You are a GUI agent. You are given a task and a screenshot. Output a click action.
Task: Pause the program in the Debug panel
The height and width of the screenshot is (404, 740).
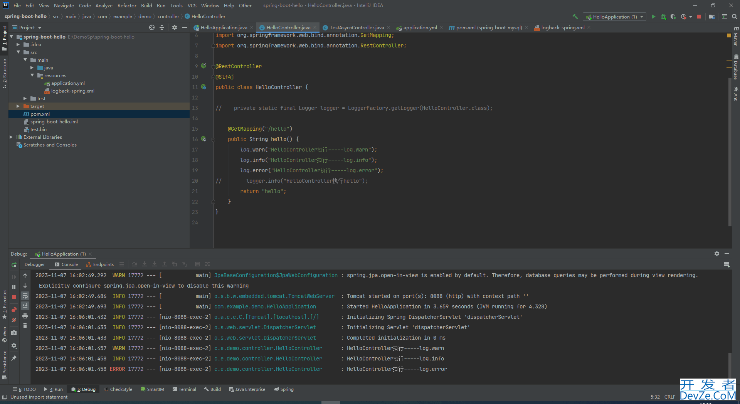[x=14, y=287]
